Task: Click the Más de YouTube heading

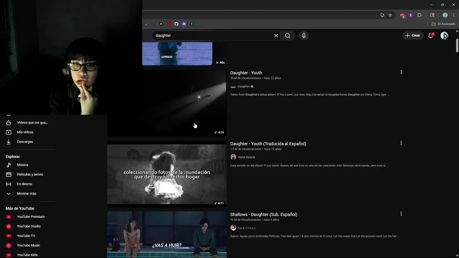Action: click(x=20, y=209)
